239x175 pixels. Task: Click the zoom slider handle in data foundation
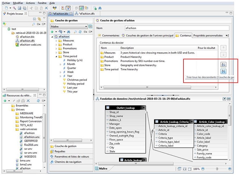pyautogui.click(x=217, y=169)
